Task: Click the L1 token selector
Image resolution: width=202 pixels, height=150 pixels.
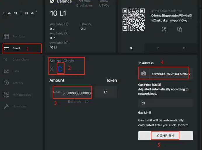Action: tap(106, 92)
